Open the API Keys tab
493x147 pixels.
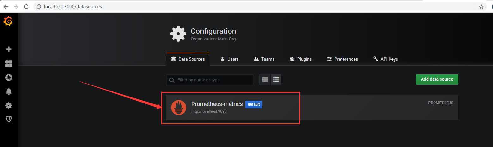(385, 59)
